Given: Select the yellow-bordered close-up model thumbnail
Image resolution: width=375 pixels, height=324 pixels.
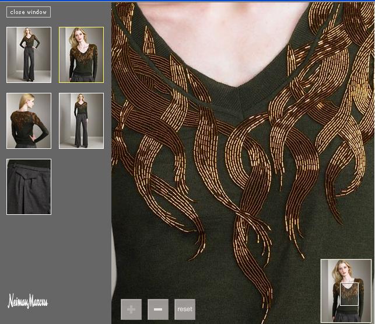Looking at the screenshot, I should click(81, 54).
